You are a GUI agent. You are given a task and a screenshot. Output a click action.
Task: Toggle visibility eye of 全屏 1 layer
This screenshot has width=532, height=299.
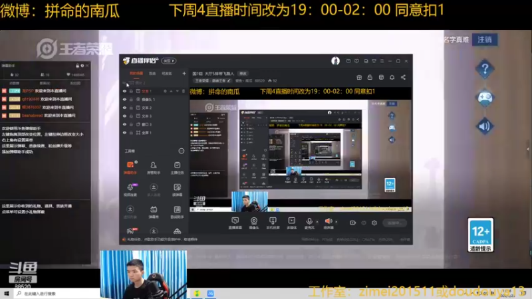click(124, 132)
